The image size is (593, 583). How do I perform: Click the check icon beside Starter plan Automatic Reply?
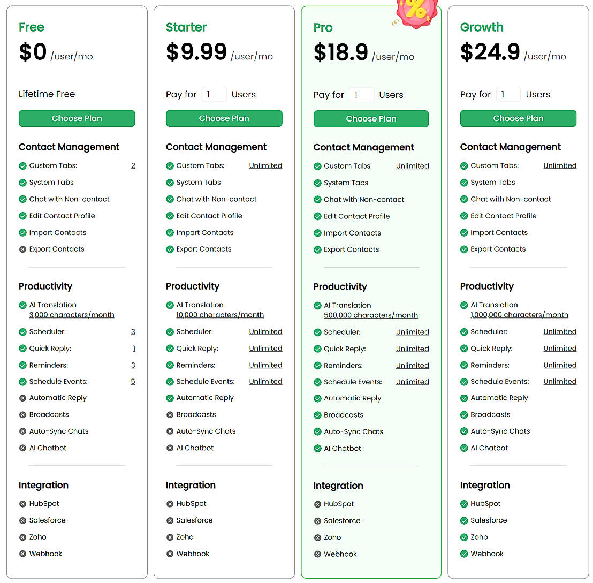point(170,398)
